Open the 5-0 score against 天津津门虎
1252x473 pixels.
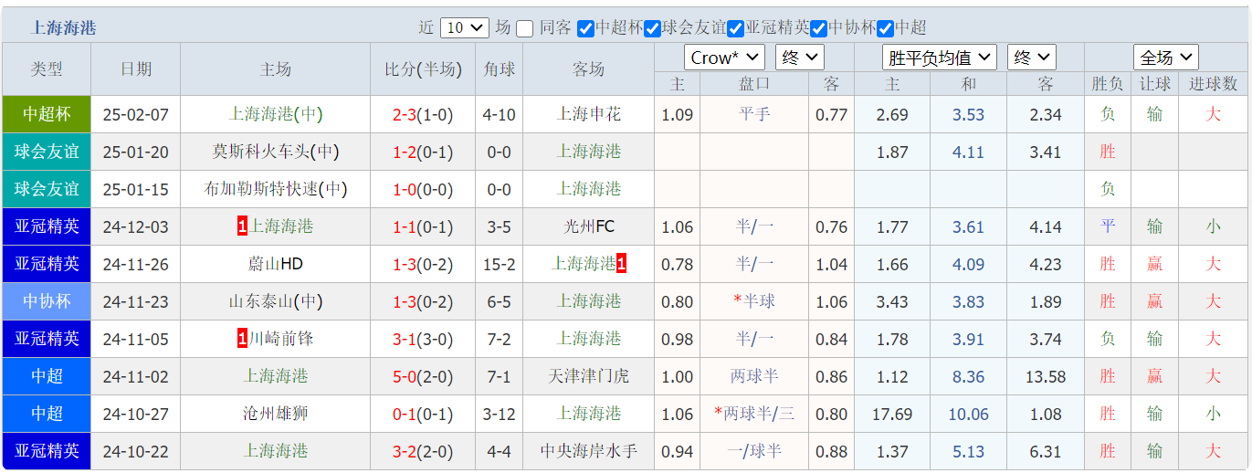(405, 376)
